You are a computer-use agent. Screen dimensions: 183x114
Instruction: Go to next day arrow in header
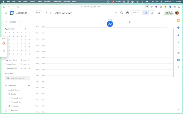click(x=51, y=13)
